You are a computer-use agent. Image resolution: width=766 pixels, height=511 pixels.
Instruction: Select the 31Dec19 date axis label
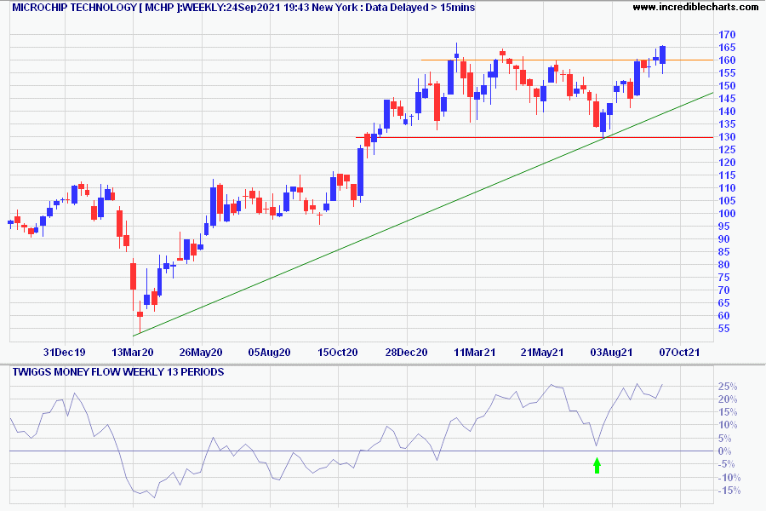point(64,353)
